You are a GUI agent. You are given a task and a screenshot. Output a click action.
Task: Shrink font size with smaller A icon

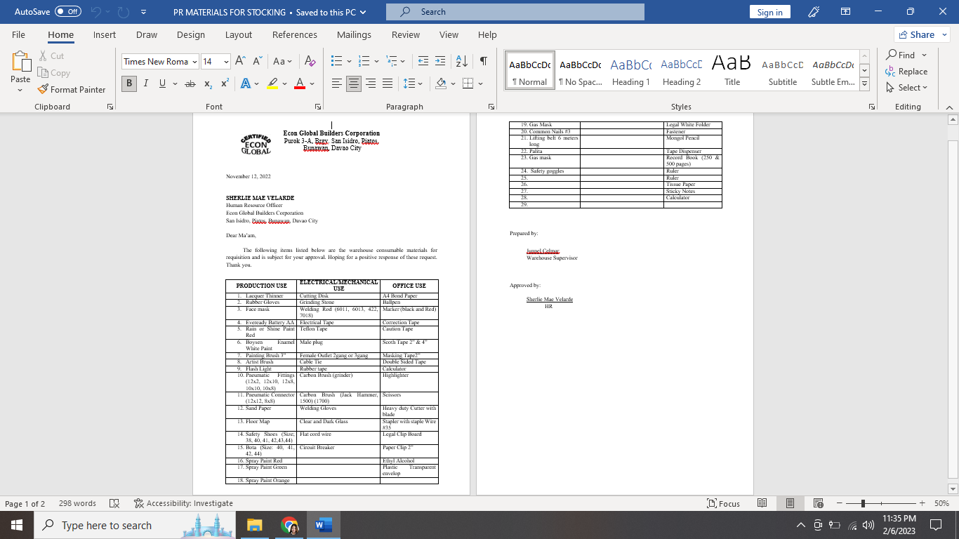(x=257, y=62)
